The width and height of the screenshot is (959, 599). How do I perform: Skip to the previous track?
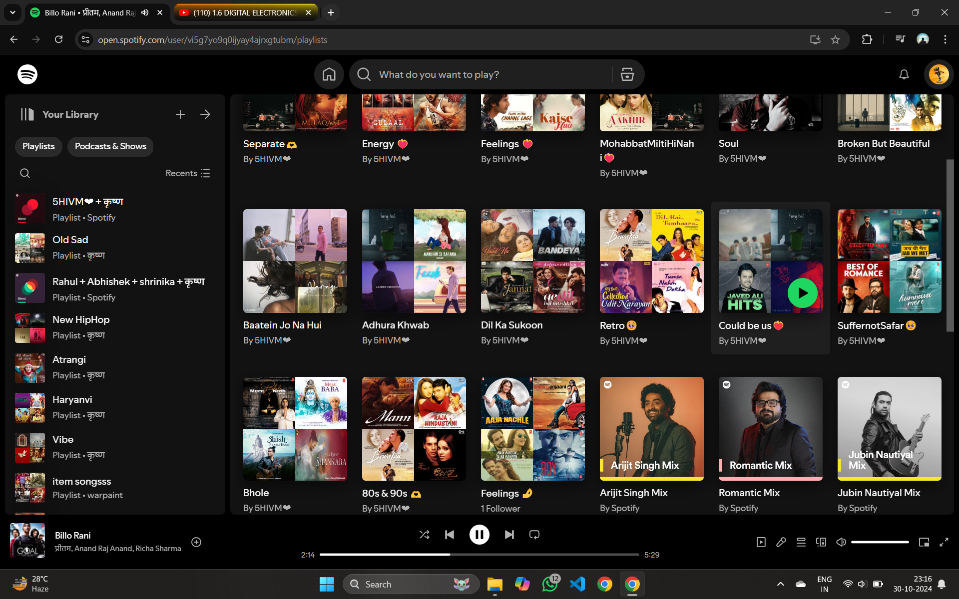coord(450,535)
